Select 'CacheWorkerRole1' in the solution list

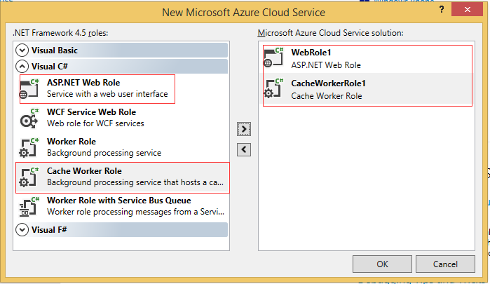pos(329,83)
